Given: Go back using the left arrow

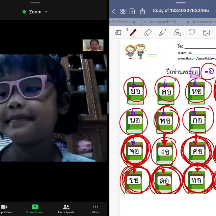Looking at the screenshot, I should pos(113,11).
